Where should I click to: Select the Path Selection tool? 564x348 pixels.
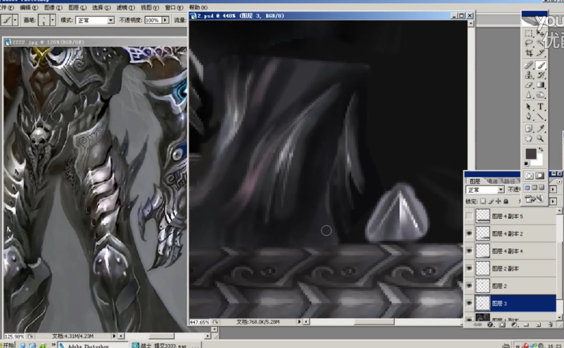[528, 107]
